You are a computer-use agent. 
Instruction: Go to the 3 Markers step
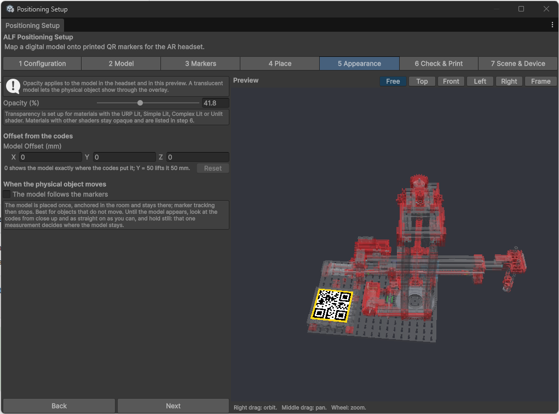[x=200, y=63]
